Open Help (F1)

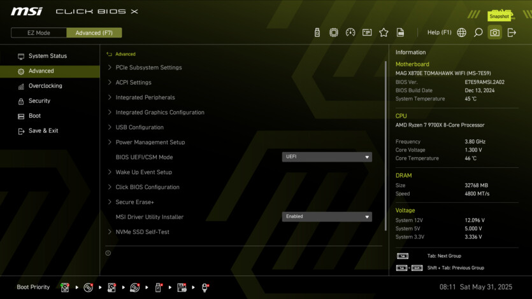pos(439,32)
